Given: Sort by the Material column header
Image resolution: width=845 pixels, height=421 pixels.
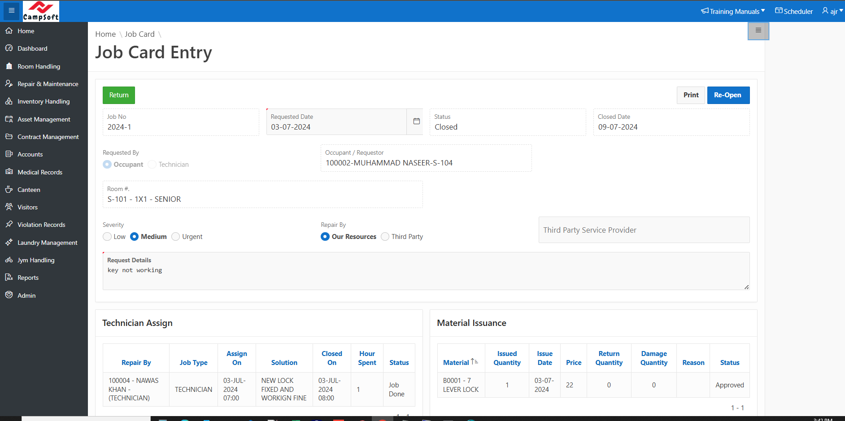Looking at the screenshot, I should [x=456, y=362].
